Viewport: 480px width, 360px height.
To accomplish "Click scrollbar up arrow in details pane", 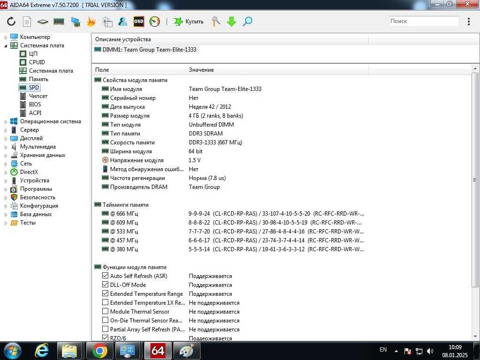I will 475,68.
